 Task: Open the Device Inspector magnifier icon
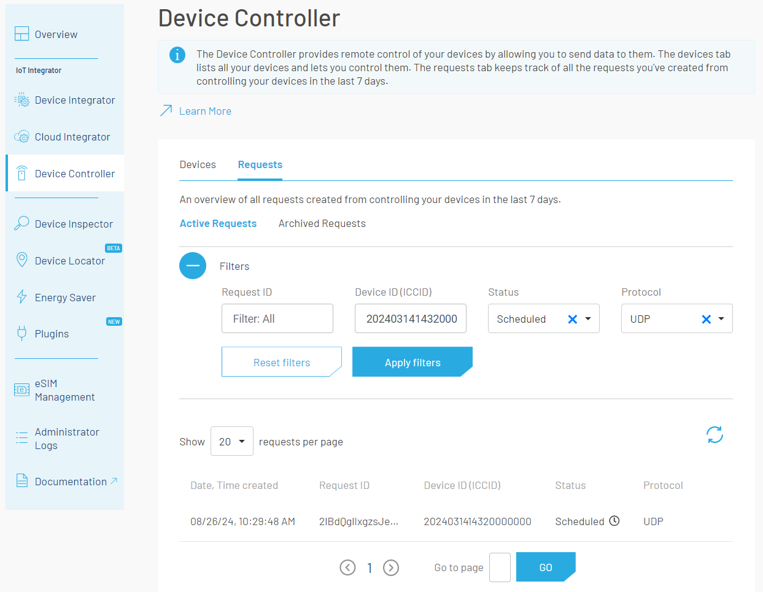[x=21, y=223]
